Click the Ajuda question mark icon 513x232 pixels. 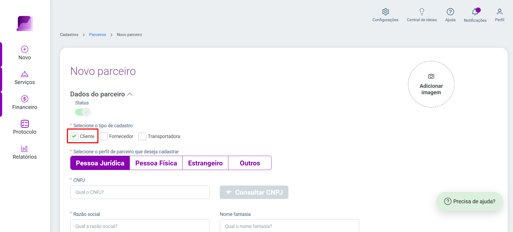pos(450,12)
